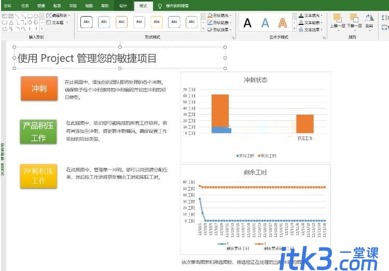The image size is (389, 271).
Task: Click the 操作说明搜索 search box
Action: pyautogui.click(x=177, y=6)
